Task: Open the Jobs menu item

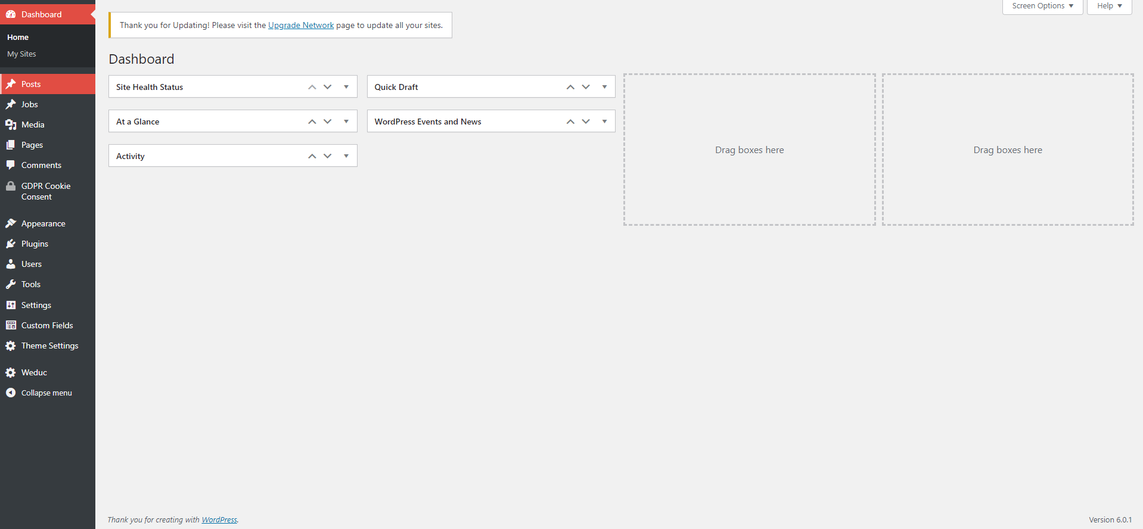Action: click(x=29, y=104)
